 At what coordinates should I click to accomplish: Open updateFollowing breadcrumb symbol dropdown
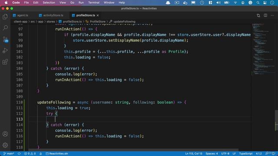click(x=122, y=22)
